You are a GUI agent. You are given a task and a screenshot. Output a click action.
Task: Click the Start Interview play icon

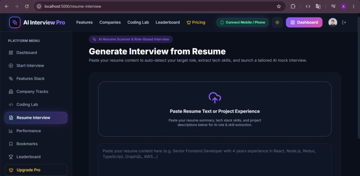click(x=11, y=65)
